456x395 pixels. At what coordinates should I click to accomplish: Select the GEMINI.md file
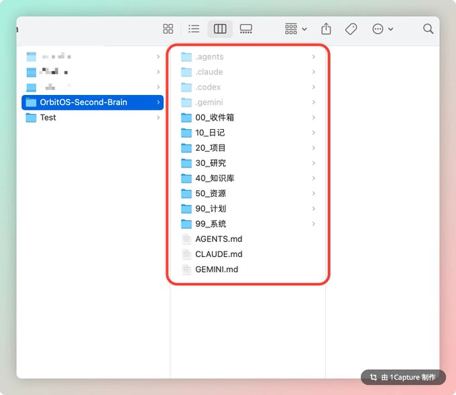(x=217, y=270)
